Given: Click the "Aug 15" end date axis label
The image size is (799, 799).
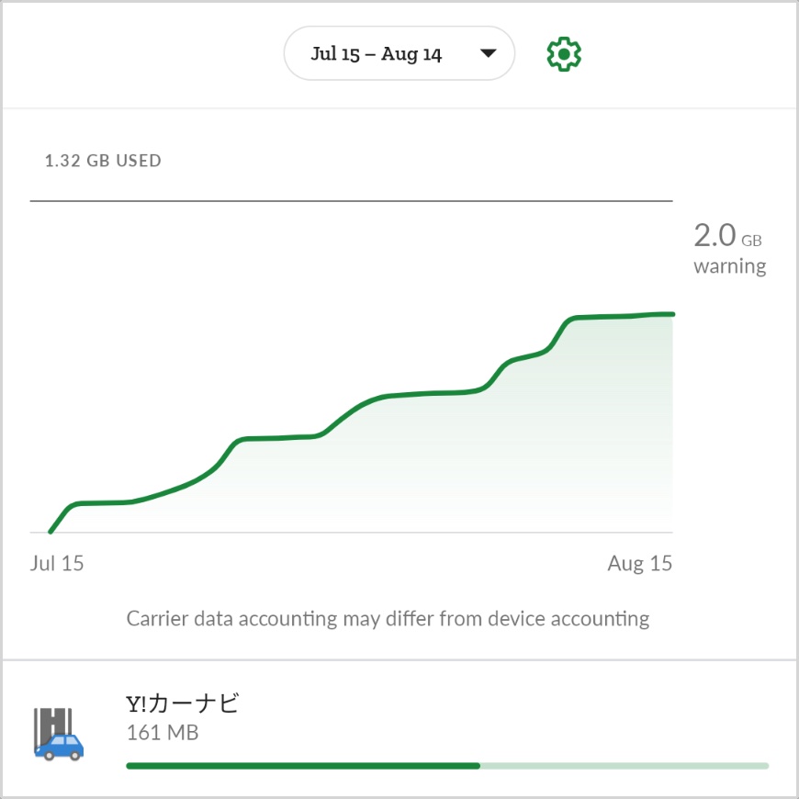Looking at the screenshot, I should pyautogui.click(x=639, y=563).
